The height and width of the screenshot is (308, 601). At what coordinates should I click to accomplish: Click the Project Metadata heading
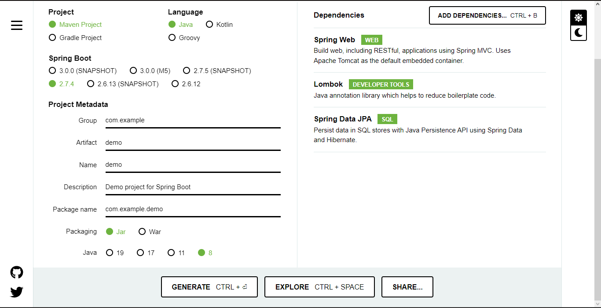[x=78, y=104]
